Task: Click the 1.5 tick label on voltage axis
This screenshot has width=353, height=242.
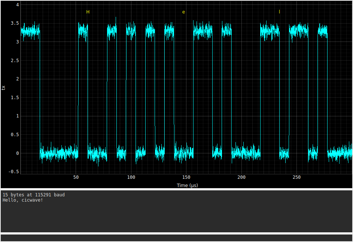Action: (x=15, y=98)
